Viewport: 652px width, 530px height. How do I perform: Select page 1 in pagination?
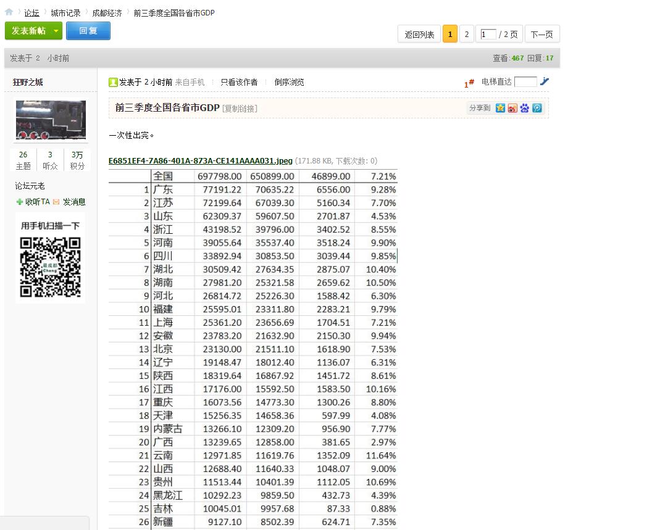(x=450, y=35)
